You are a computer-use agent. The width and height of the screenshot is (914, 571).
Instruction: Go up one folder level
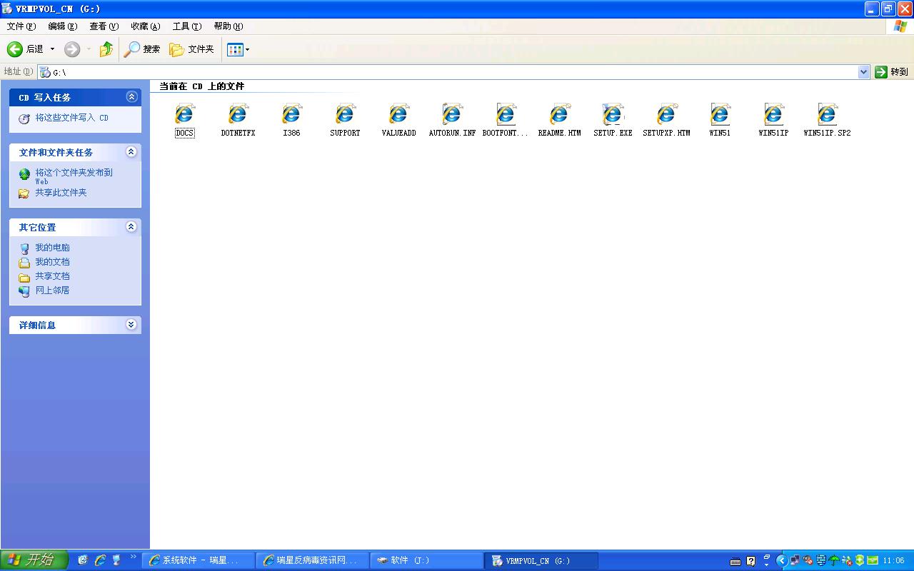coord(106,49)
